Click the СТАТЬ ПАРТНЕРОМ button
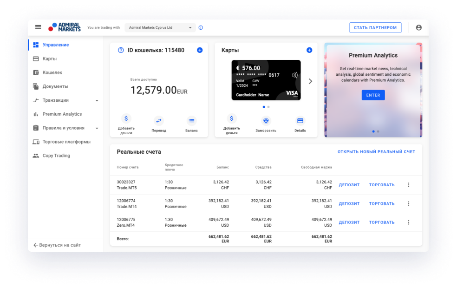Viewport: 457px width, 288px height. (x=375, y=28)
